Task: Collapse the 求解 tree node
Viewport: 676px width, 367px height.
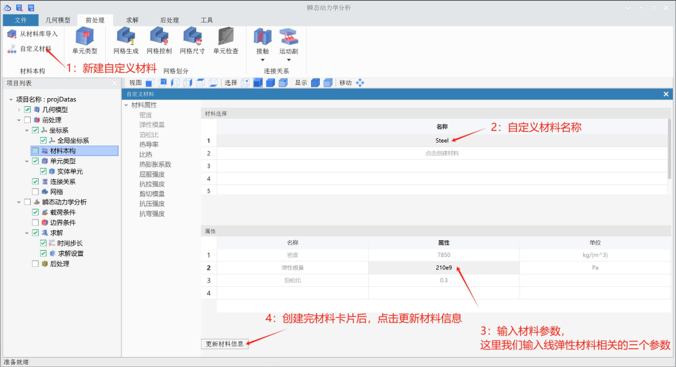Action: [x=27, y=233]
